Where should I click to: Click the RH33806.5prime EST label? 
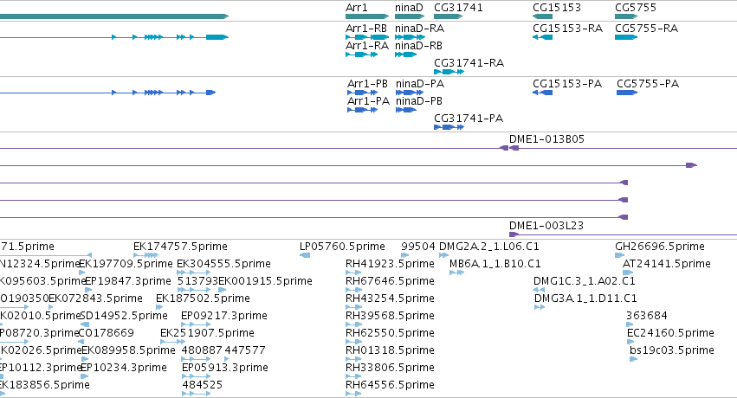click(390, 368)
